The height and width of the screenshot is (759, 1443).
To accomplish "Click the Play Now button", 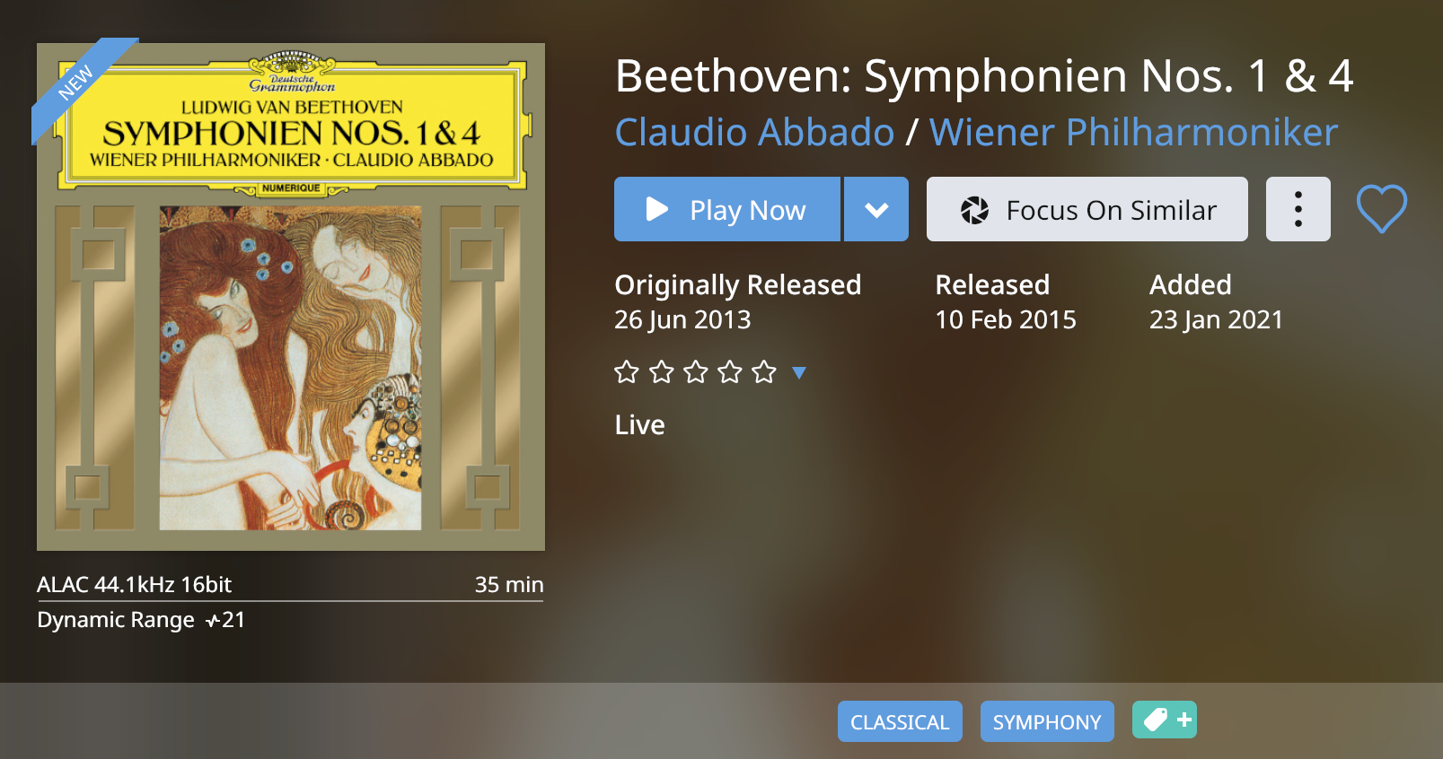I will (x=726, y=210).
